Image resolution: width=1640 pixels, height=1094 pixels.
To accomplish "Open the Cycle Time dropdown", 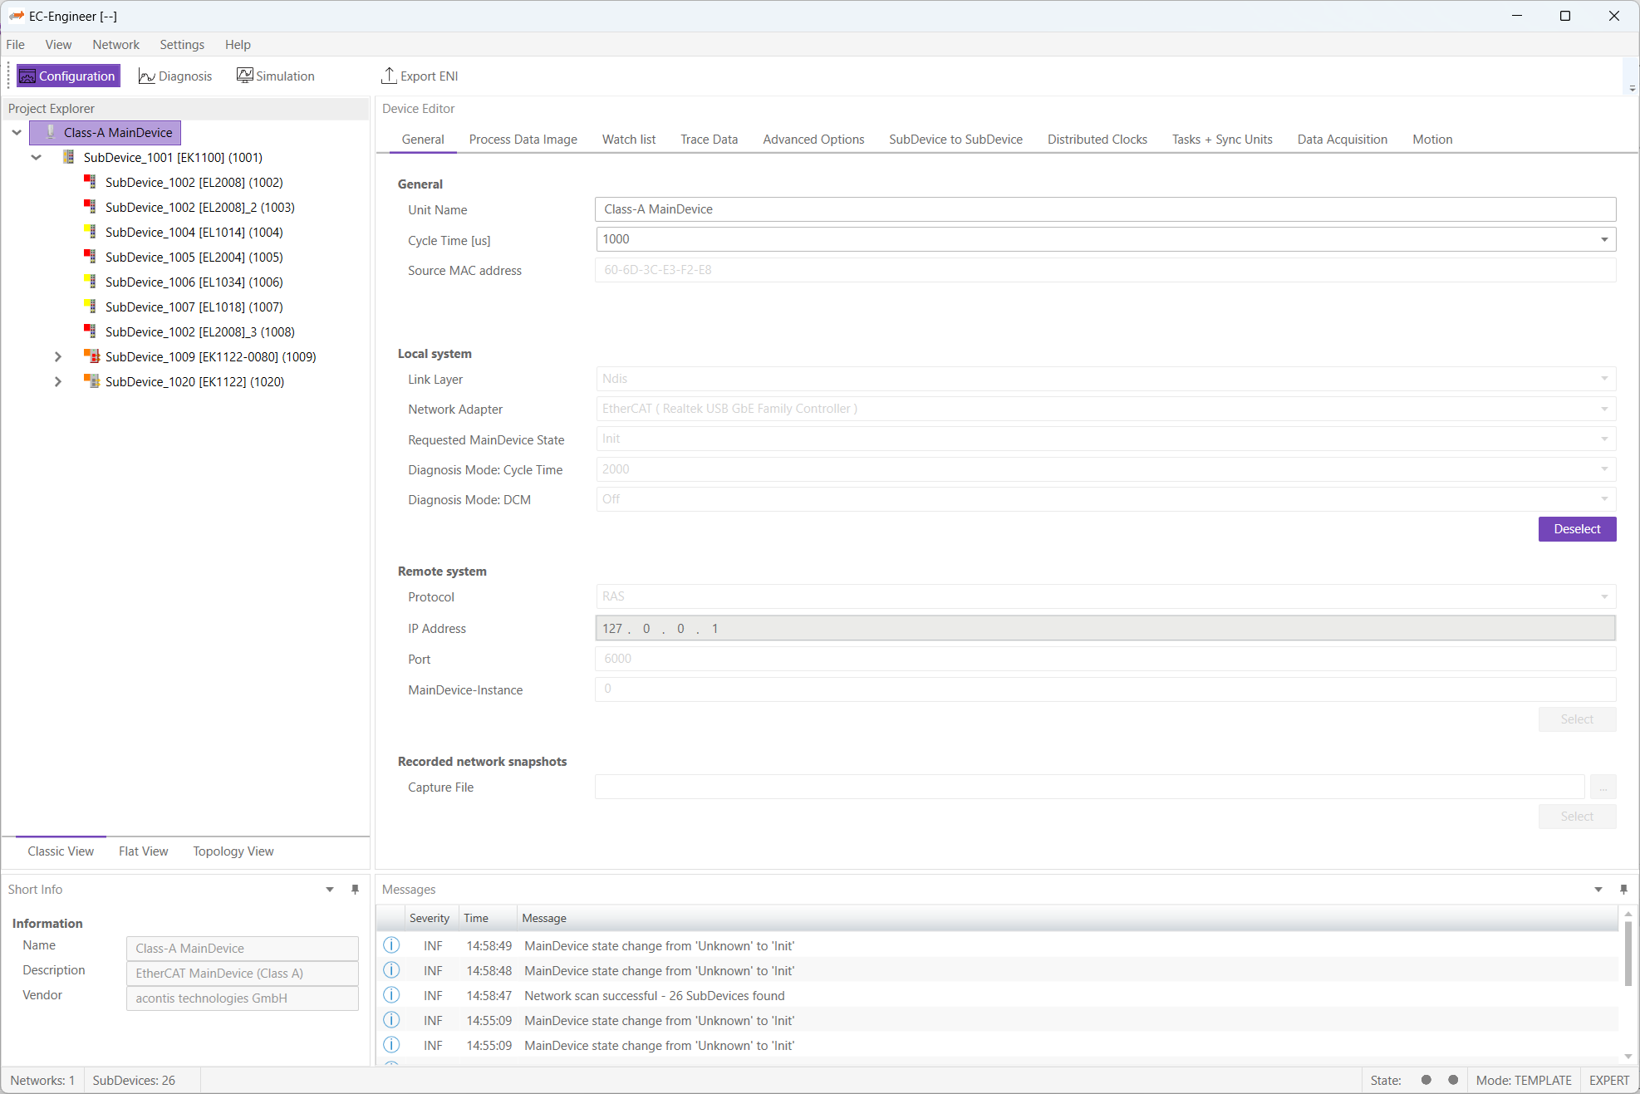I will pyautogui.click(x=1605, y=239).
